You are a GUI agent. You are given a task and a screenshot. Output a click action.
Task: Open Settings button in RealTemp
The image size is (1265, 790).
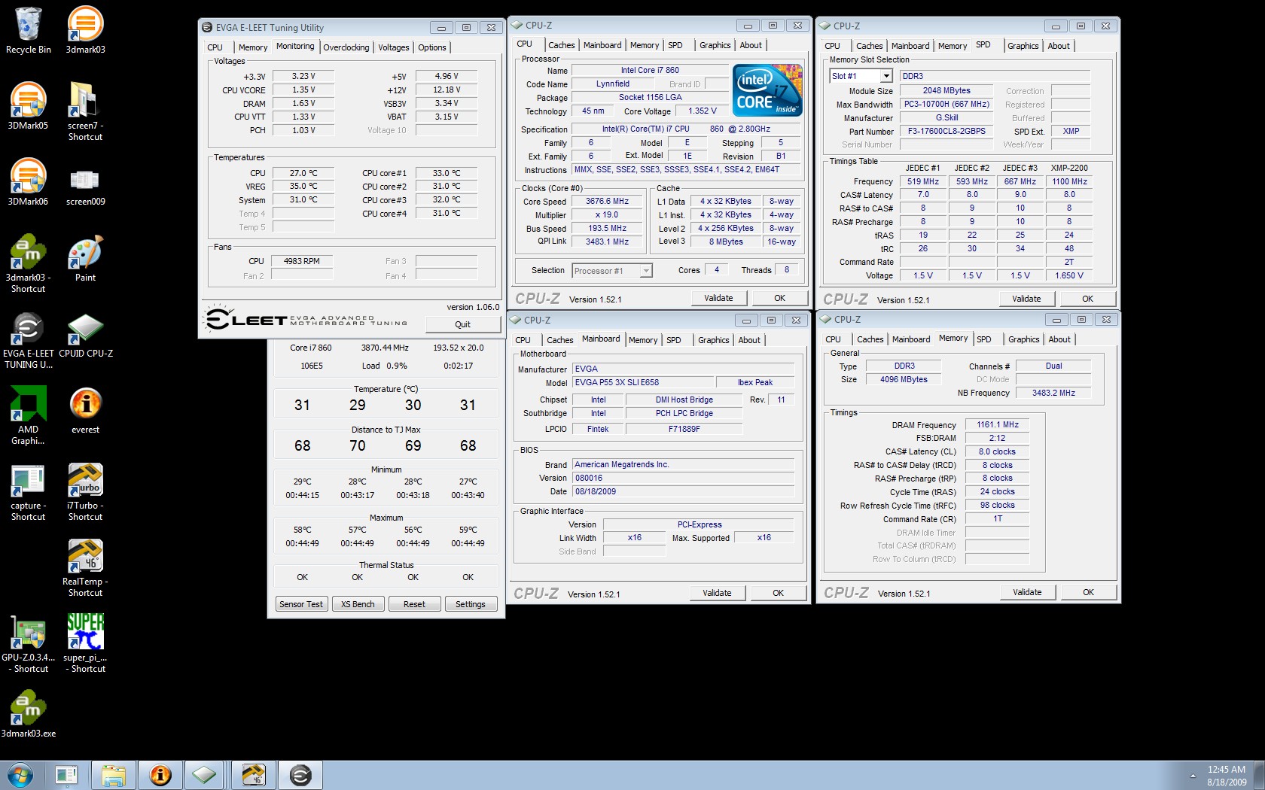(x=471, y=604)
